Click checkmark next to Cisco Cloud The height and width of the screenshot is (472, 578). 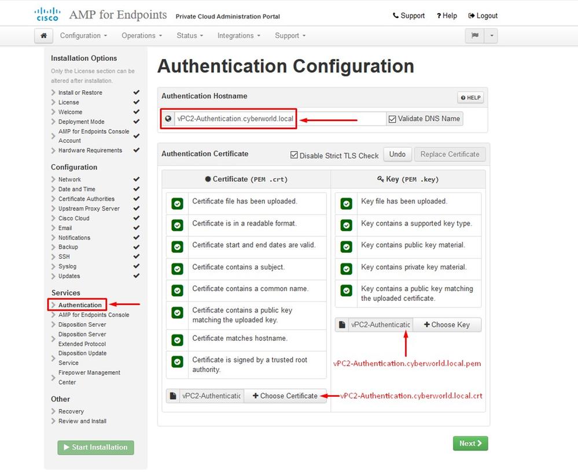pos(137,217)
